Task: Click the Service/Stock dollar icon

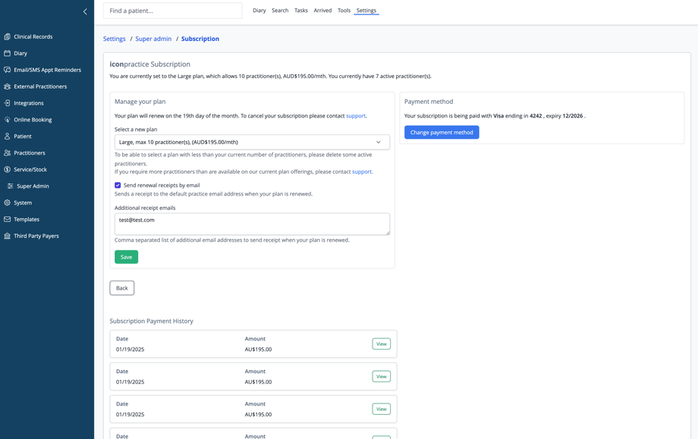Action: (x=8, y=169)
